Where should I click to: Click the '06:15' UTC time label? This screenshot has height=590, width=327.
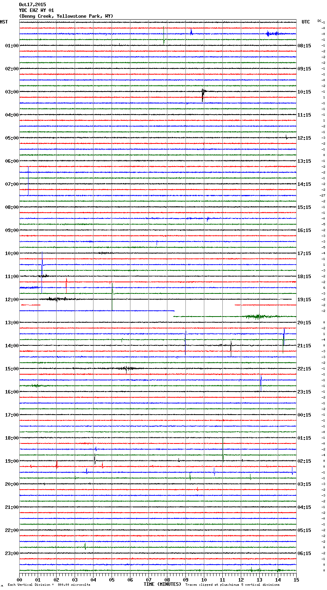tap(304, 553)
